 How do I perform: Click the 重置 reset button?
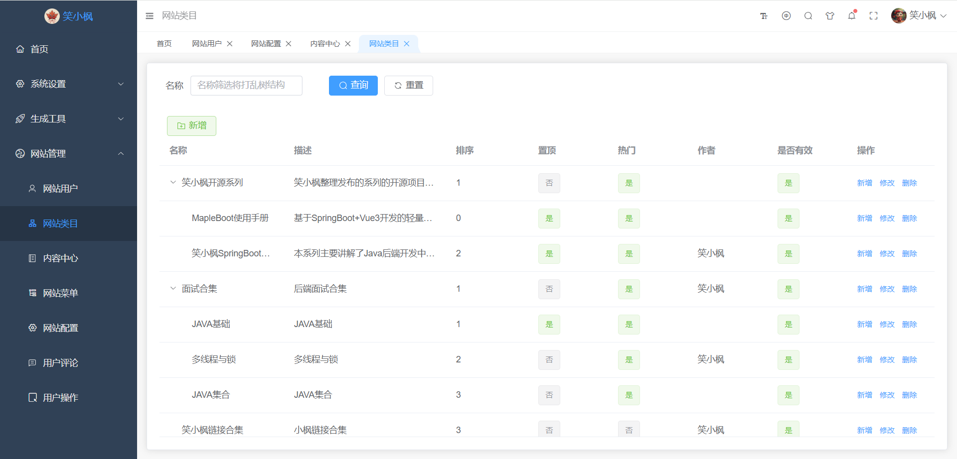409,85
